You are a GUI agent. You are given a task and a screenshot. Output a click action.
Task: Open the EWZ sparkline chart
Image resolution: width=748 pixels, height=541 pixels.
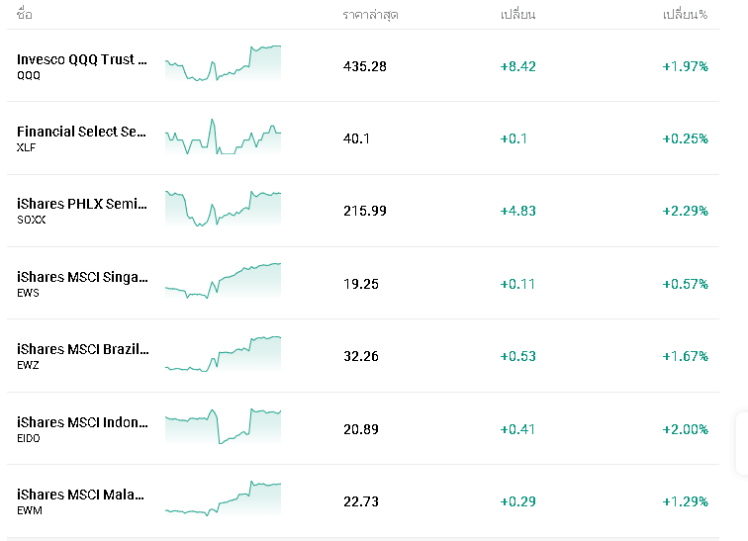click(x=223, y=354)
